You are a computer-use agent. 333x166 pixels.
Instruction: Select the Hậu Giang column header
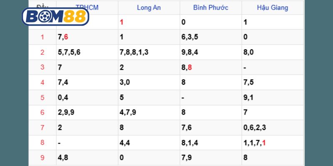(273, 7)
